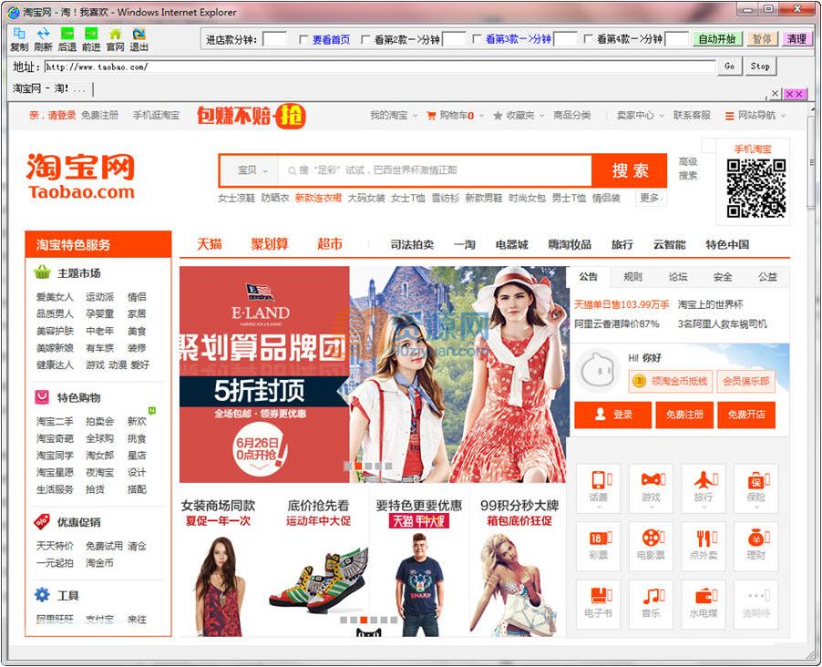Screen dimensions: 822x667
Task: Open the 官网 home icon
Action: (x=116, y=39)
